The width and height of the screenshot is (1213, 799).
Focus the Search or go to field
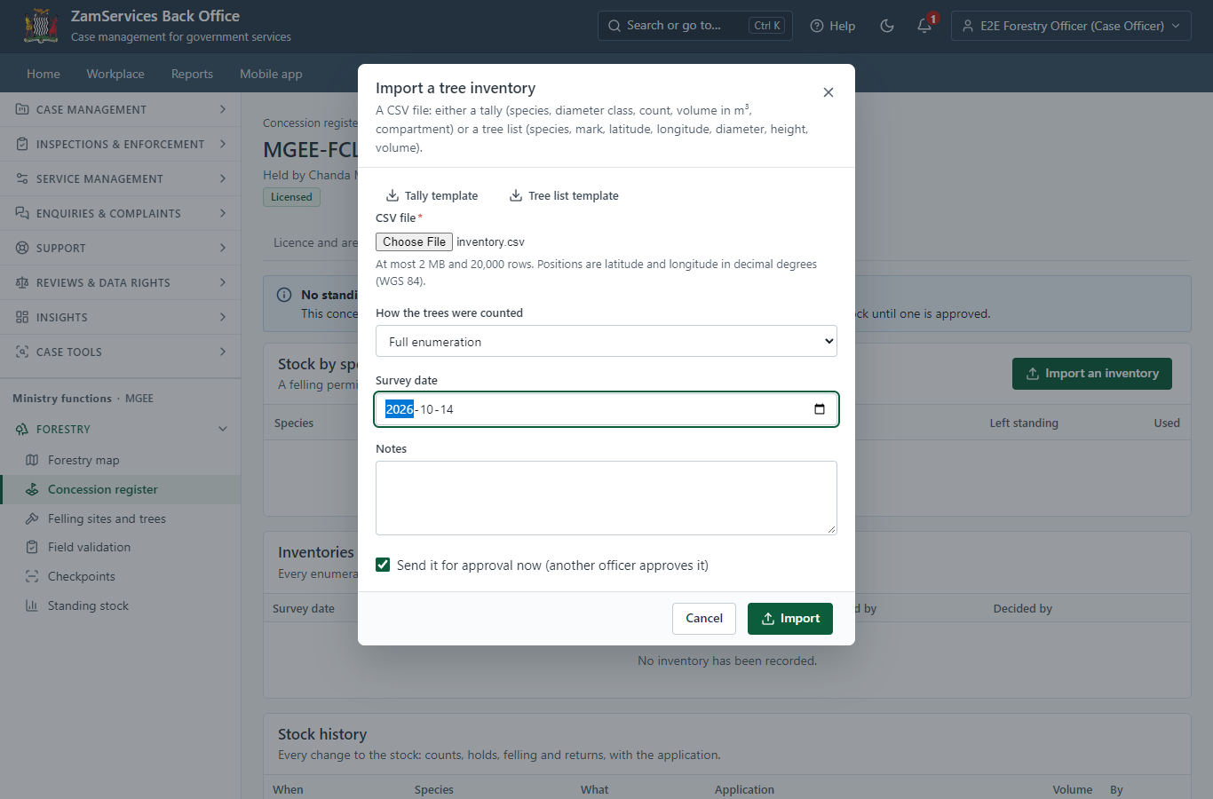[x=695, y=26]
